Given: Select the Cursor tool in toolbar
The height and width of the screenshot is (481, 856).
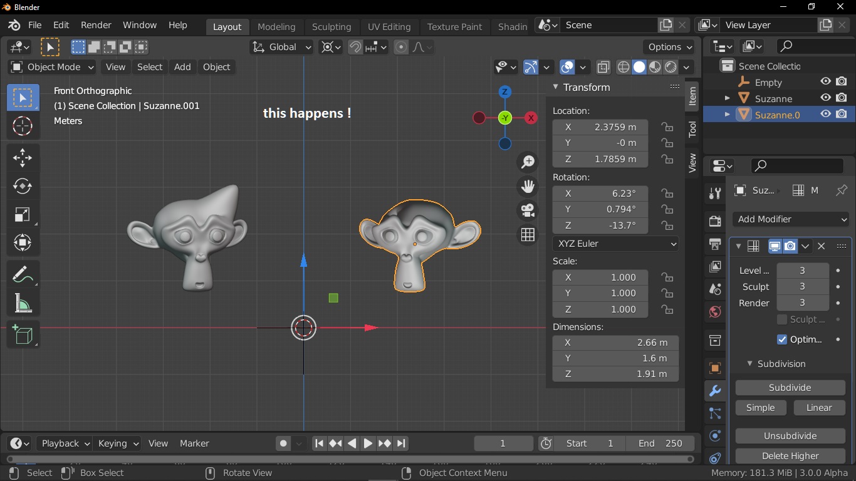Looking at the screenshot, I should click(23, 126).
